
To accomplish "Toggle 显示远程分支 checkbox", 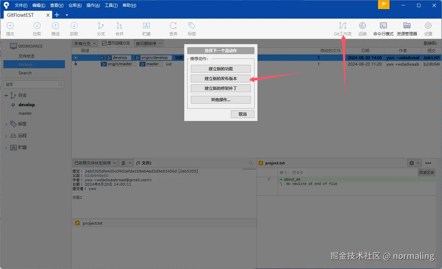I will 104,43.
